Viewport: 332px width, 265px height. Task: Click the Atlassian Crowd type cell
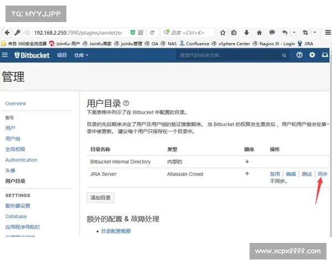[185, 174]
